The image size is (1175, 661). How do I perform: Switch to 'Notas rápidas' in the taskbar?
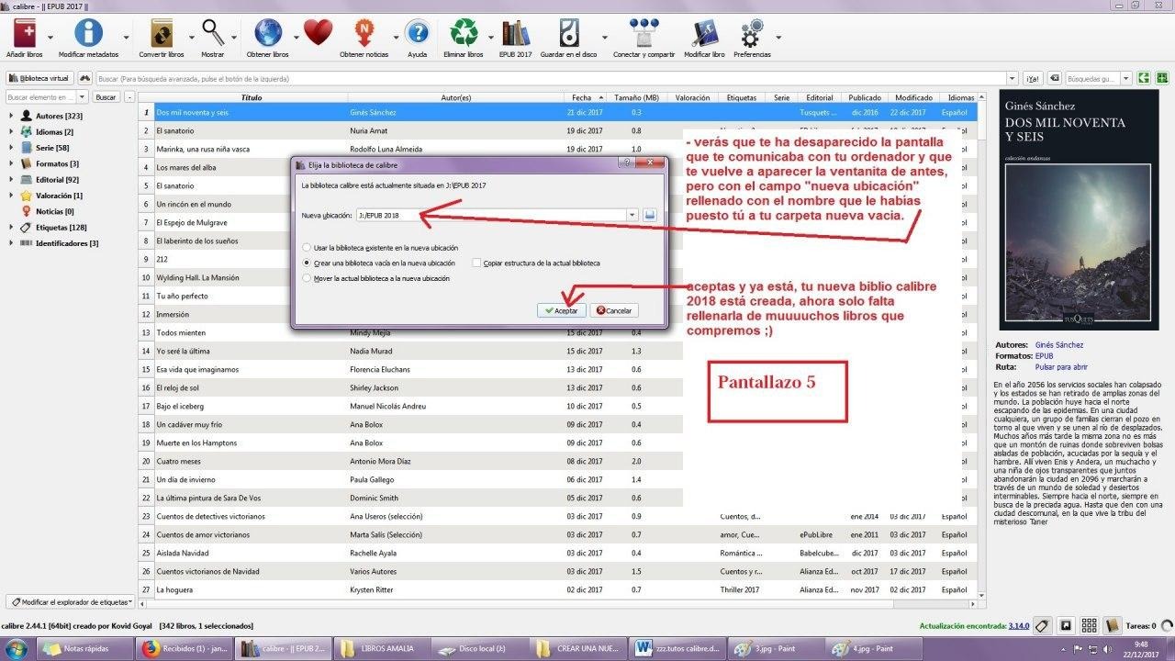click(84, 648)
